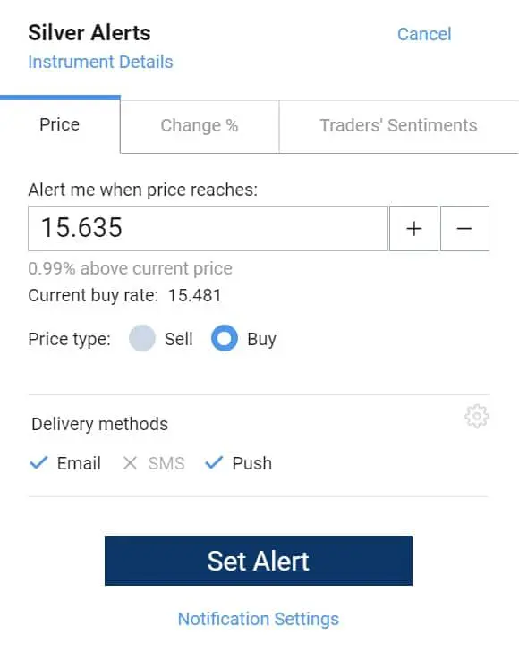The height and width of the screenshot is (668, 519).
Task: Click the Set Alert button
Action: click(259, 561)
